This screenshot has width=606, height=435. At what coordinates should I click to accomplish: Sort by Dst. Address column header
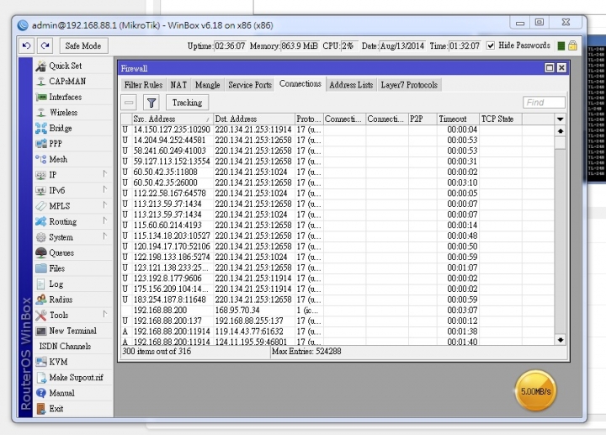pos(254,119)
